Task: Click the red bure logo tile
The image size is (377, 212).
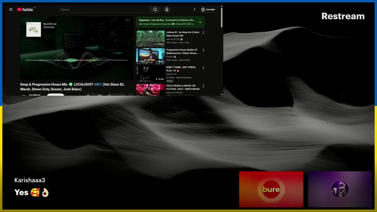Action: coord(271,189)
